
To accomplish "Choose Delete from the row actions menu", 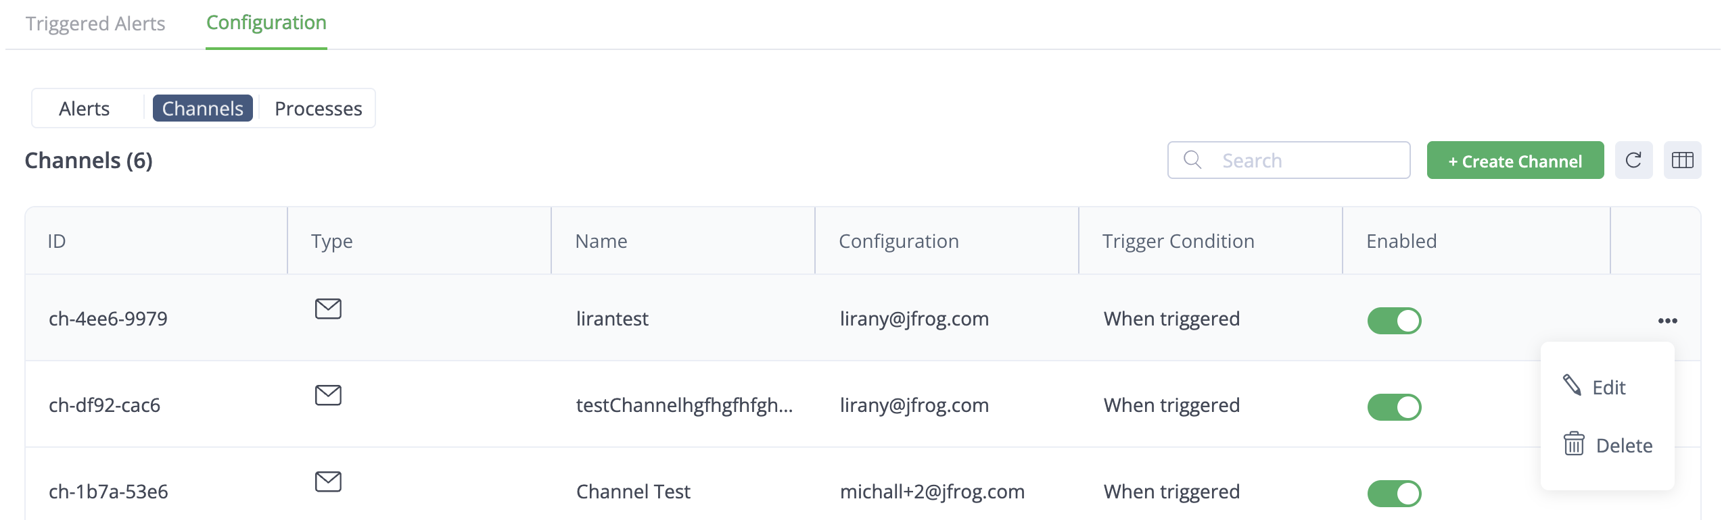I will click(x=1623, y=446).
